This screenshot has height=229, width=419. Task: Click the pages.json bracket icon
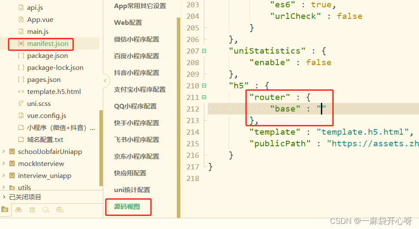21,79
